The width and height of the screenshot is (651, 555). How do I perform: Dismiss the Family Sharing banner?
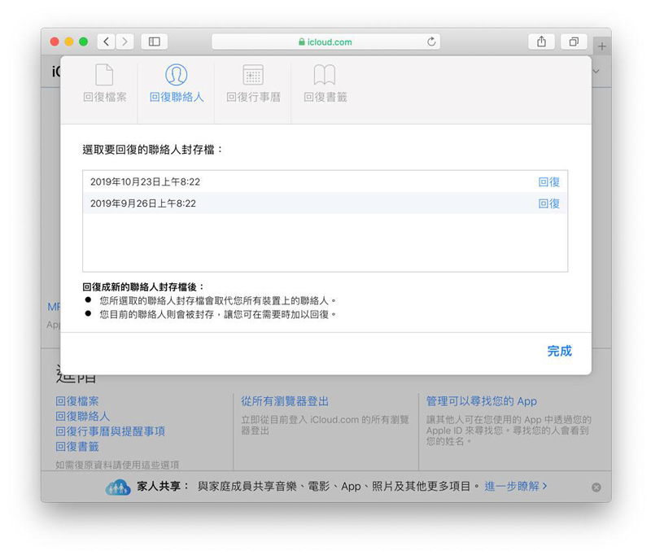[x=596, y=487]
